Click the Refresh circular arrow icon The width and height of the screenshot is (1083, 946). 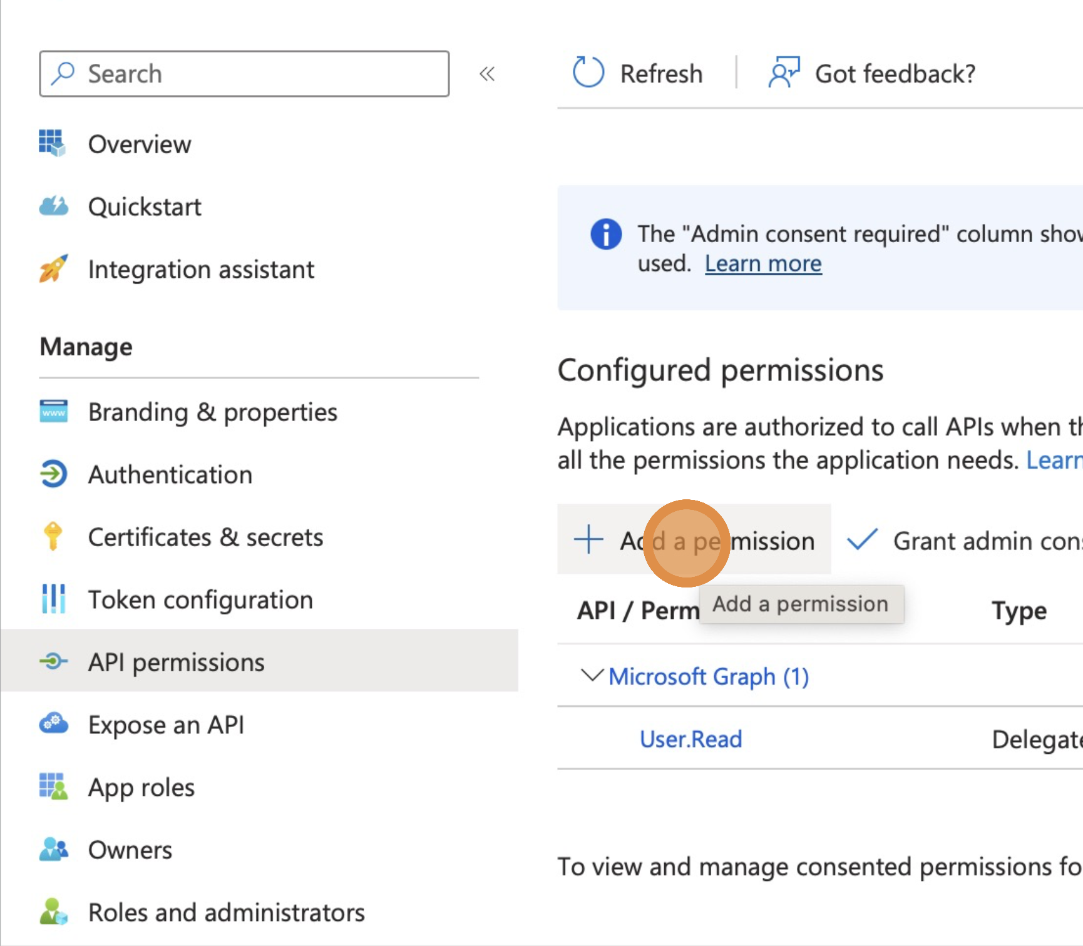(588, 73)
